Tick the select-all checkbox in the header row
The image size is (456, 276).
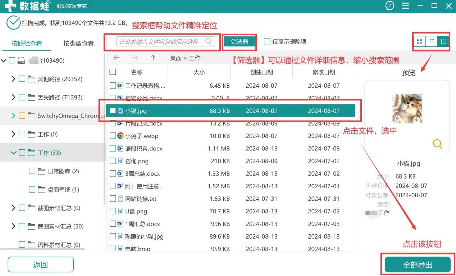(x=113, y=72)
